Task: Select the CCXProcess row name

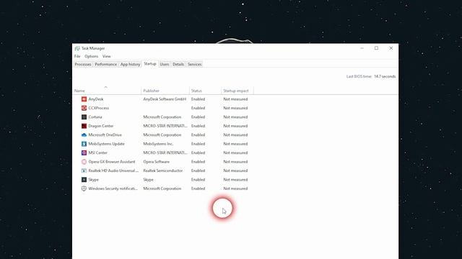Action: [x=99, y=108]
